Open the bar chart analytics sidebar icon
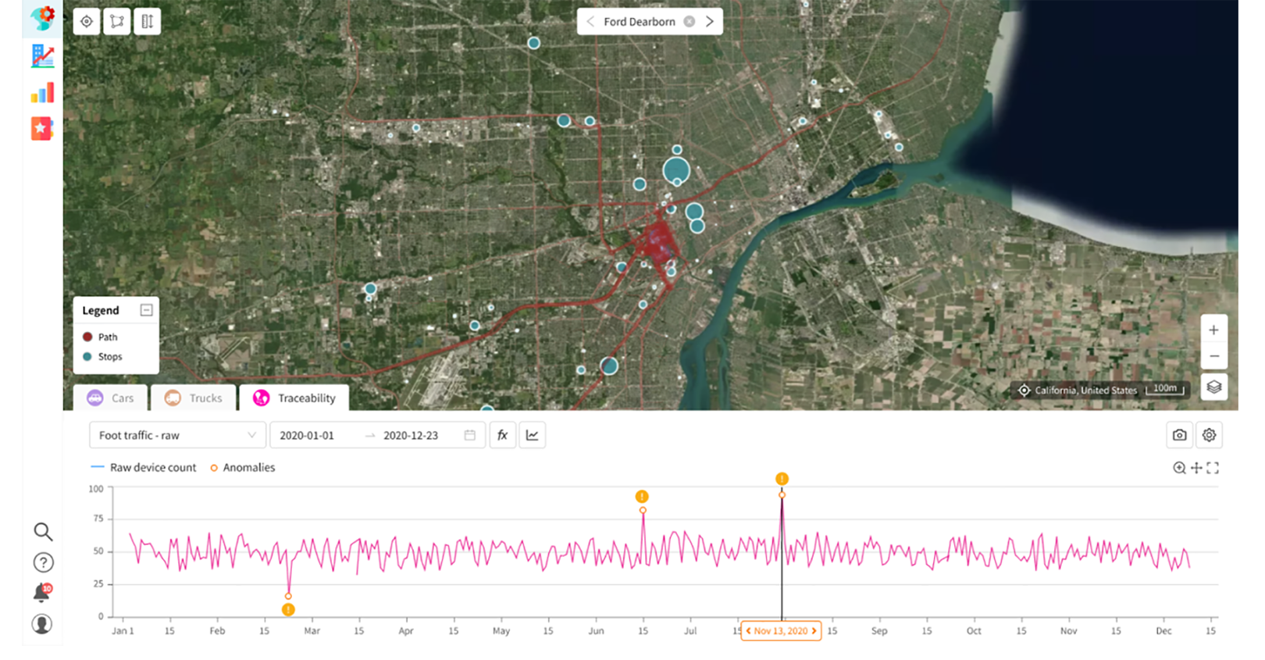 42,93
